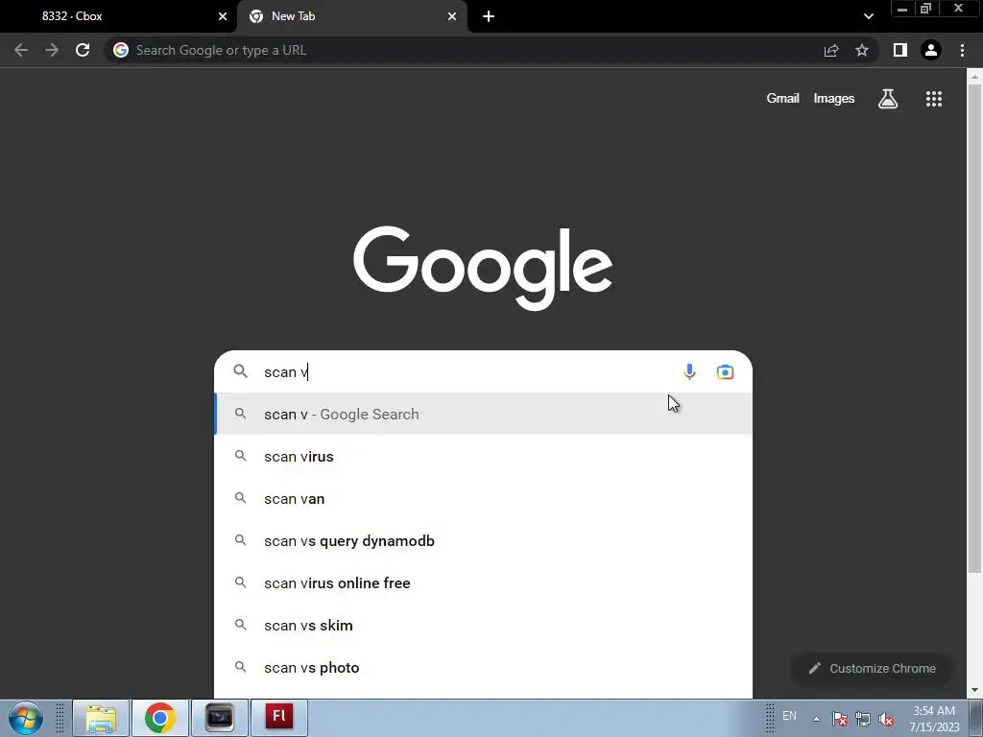Click the browser Forward arrow

point(52,50)
